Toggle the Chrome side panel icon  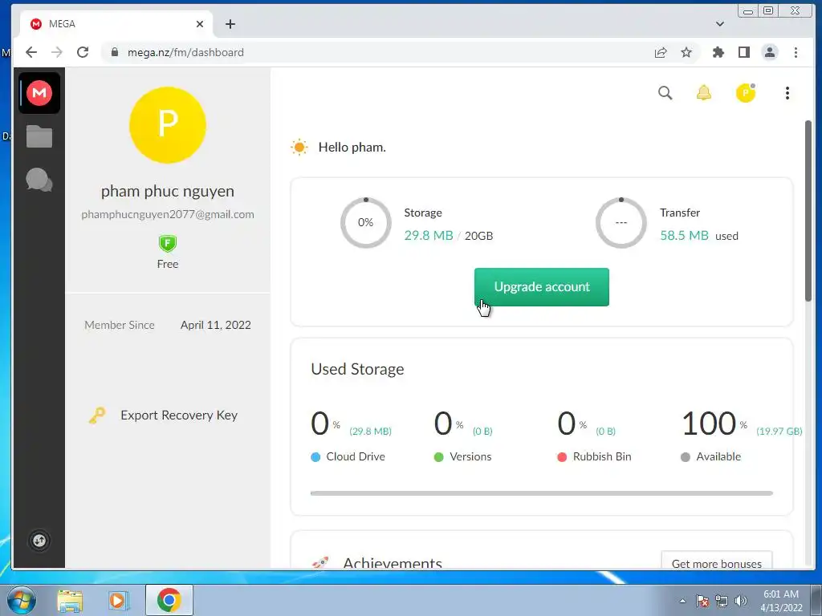[x=744, y=52]
